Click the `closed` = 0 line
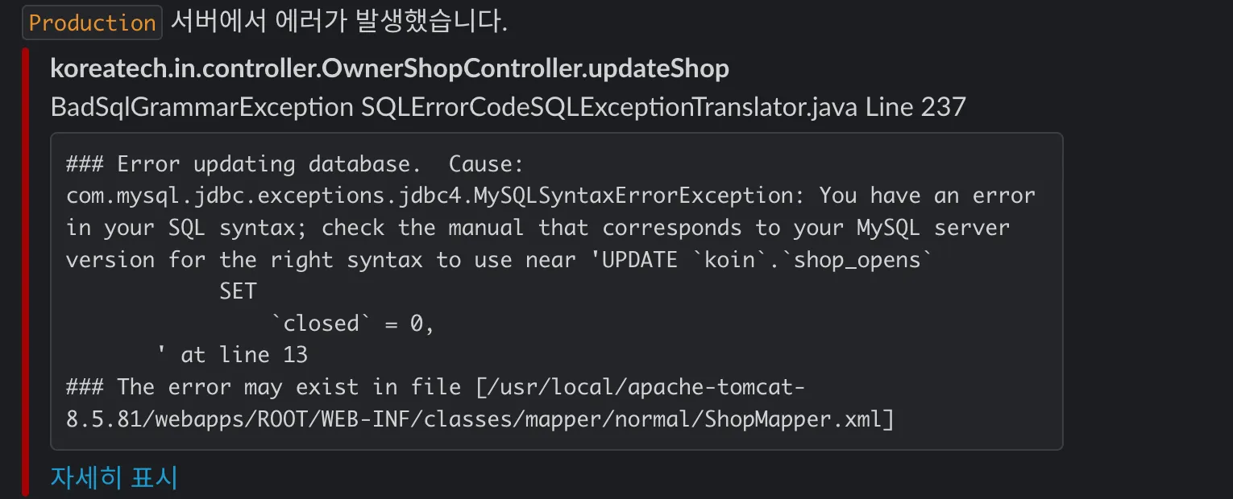Screen dimensions: 1233x499 point(353,324)
